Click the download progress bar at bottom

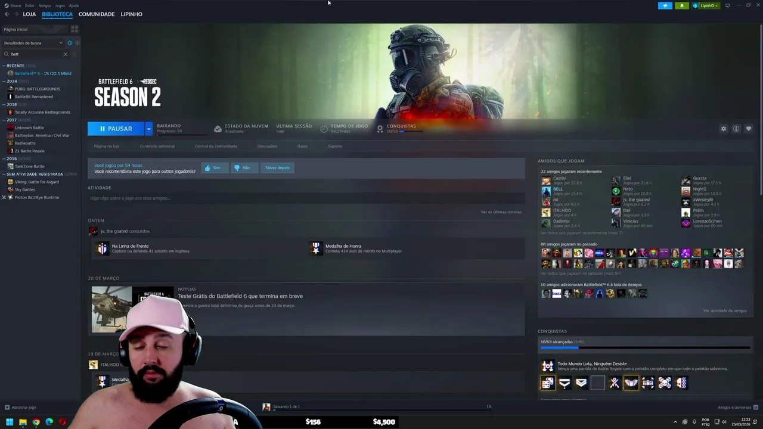[379, 411]
